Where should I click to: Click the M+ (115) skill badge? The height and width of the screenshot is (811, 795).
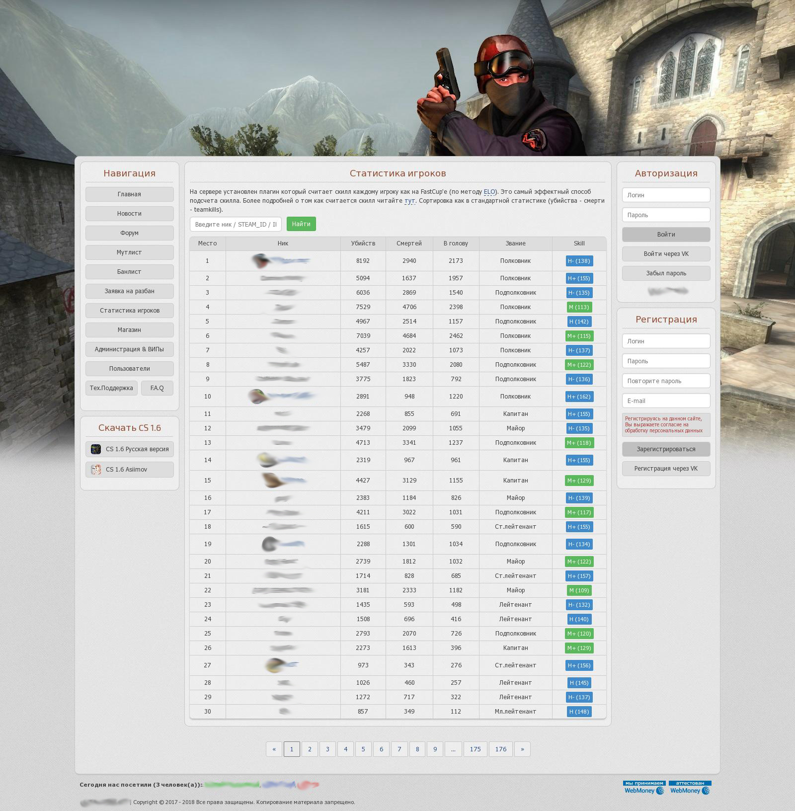pyautogui.click(x=579, y=336)
